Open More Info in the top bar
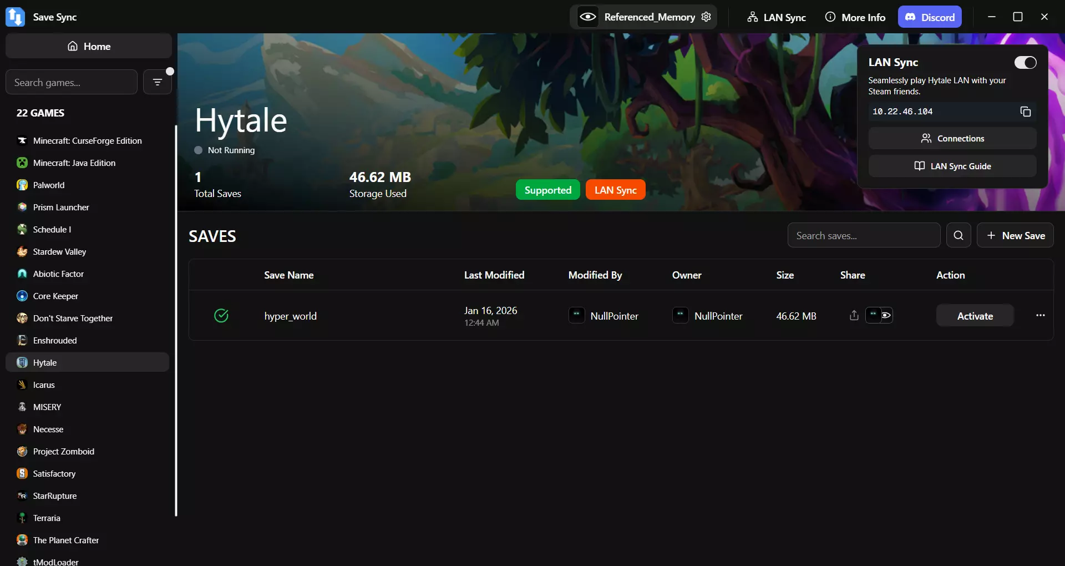Viewport: 1065px width, 566px height. (x=855, y=17)
